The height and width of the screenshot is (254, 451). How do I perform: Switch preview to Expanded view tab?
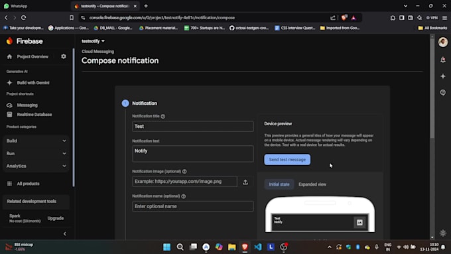[312, 184]
